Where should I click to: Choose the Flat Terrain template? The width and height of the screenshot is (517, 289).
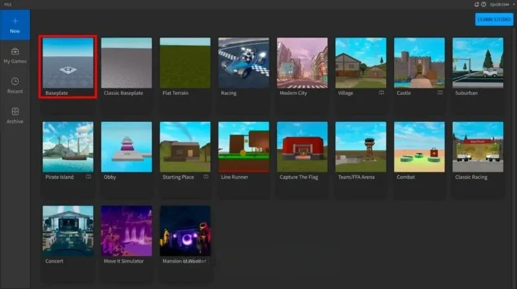tap(185, 63)
